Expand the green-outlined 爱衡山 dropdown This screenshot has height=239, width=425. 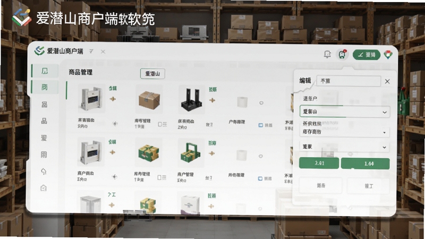pos(345,112)
